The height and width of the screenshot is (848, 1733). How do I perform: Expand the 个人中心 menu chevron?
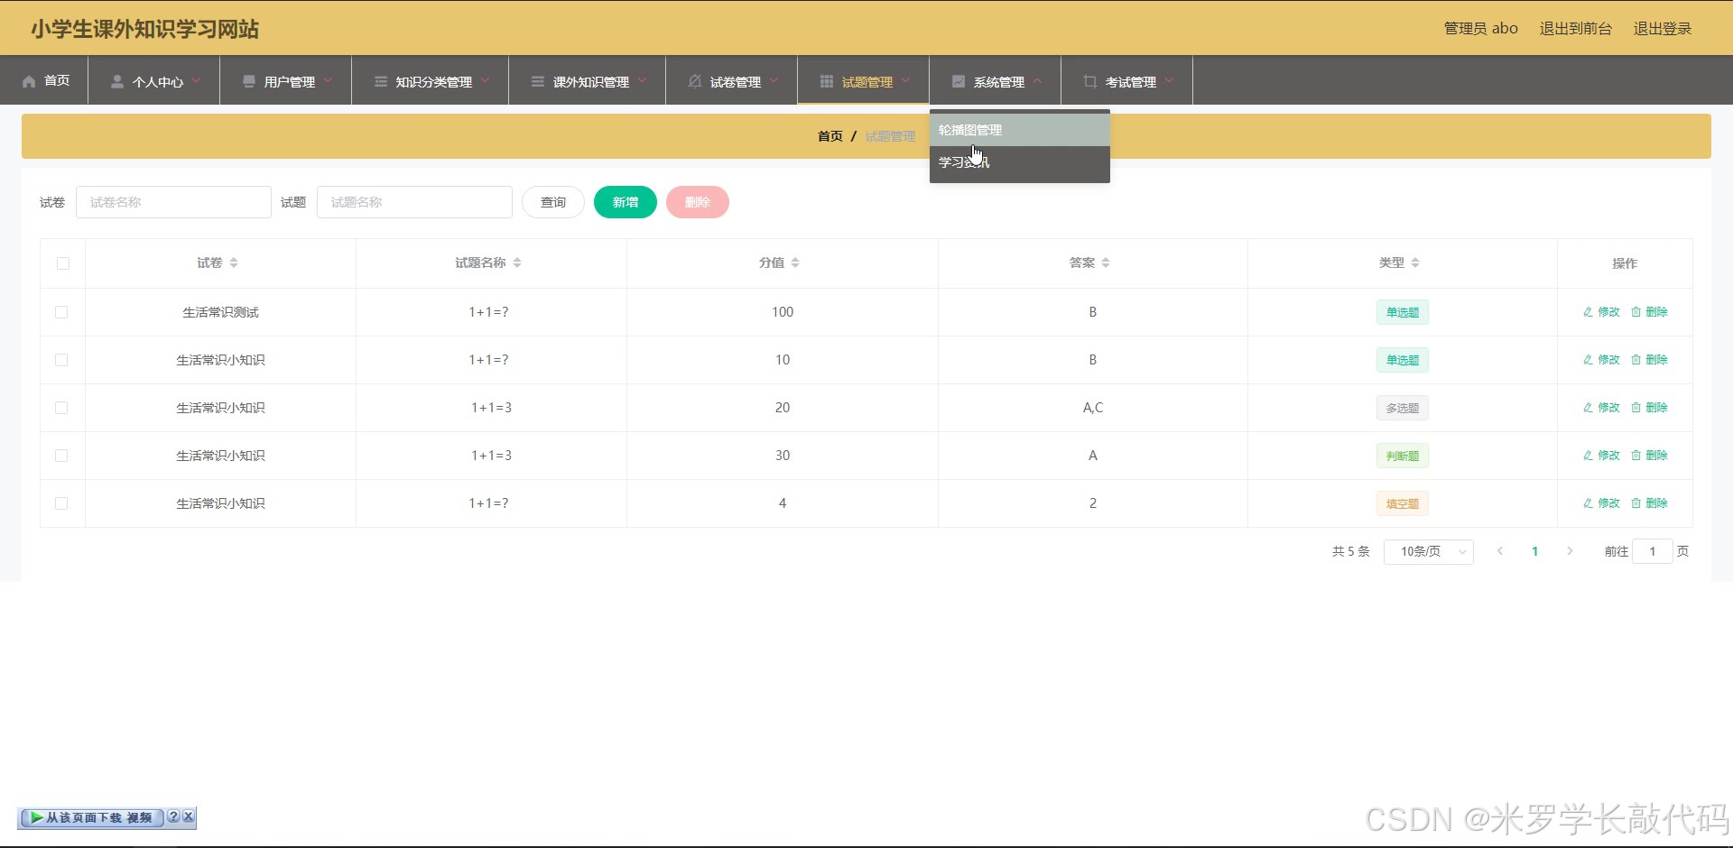pyautogui.click(x=196, y=81)
